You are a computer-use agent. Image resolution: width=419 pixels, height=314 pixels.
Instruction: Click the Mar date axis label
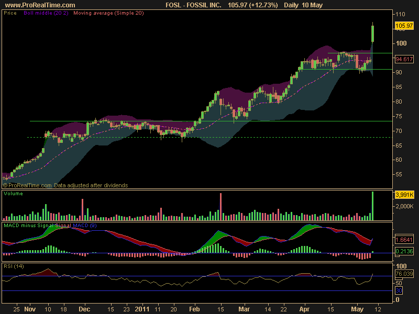coord(244,309)
